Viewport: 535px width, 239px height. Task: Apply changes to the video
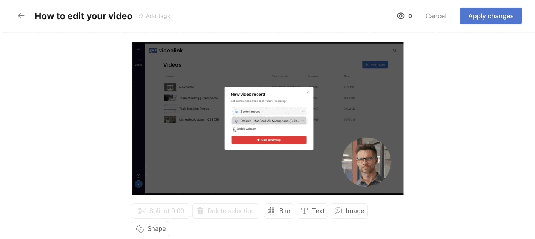490,16
